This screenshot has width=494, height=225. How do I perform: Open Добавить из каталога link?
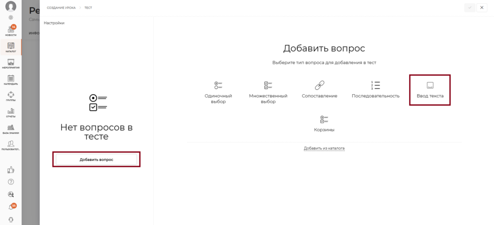tap(324, 148)
